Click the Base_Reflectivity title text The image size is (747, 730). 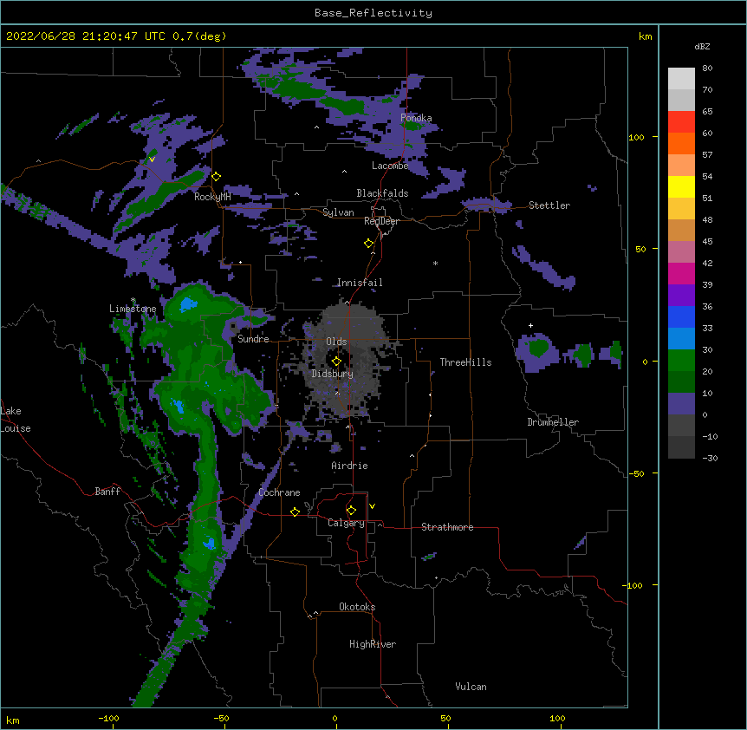[x=373, y=13]
